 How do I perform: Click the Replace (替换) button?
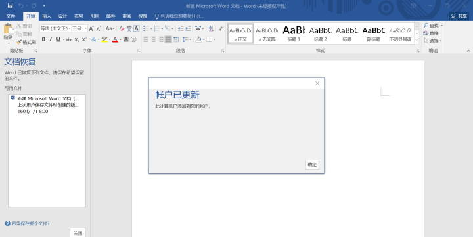[431, 33]
